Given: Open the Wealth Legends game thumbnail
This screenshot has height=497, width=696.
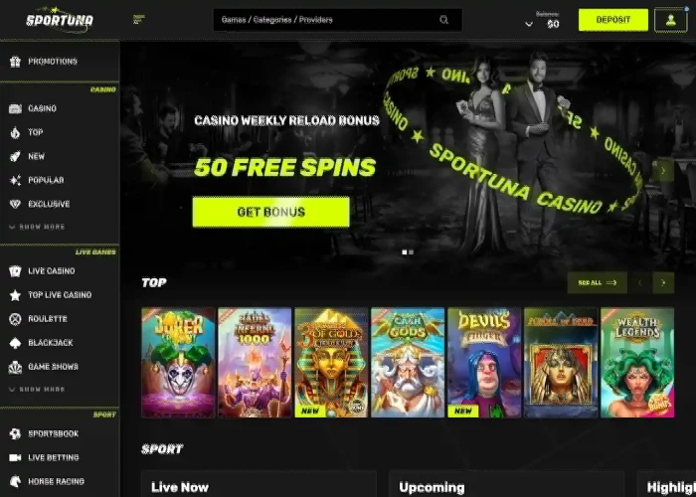Looking at the screenshot, I should click(x=637, y=363).
